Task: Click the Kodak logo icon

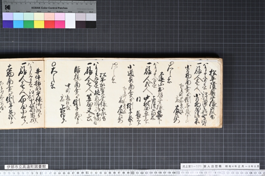Action: point(7,7)
